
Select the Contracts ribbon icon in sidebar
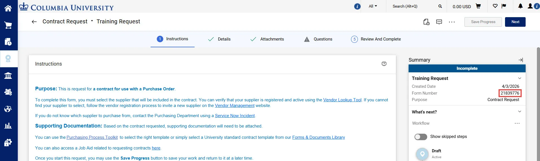tap(8, 59)
